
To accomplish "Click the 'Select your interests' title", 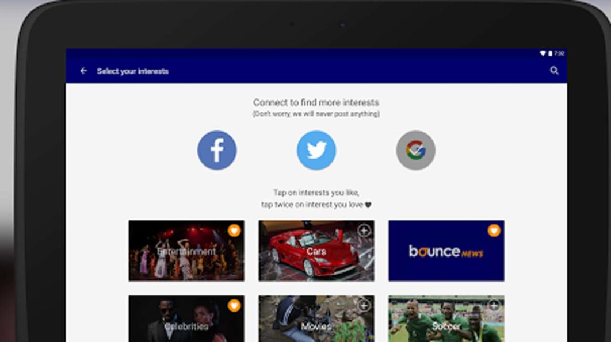I will pyautogui.click(x=132, y=71).
